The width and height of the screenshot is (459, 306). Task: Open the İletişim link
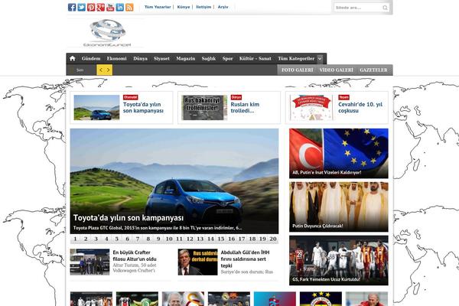tap(203, 7)
